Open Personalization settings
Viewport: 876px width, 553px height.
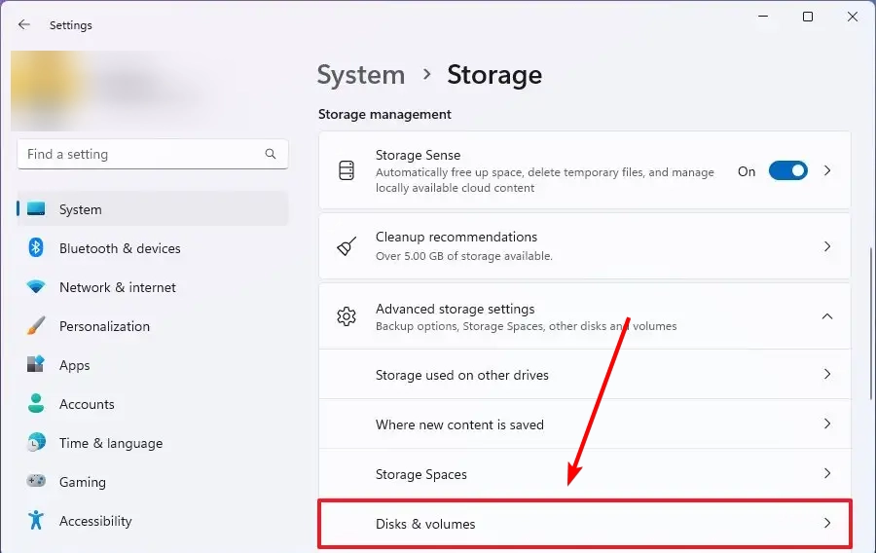pyautogui.click(x=153, y=326)
